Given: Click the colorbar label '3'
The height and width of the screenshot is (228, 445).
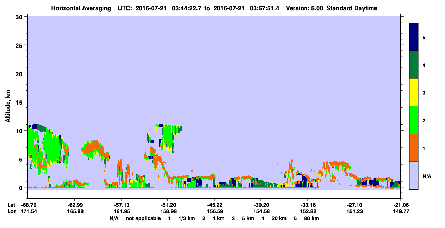Looking at the screenshot, I should [424, 93].
